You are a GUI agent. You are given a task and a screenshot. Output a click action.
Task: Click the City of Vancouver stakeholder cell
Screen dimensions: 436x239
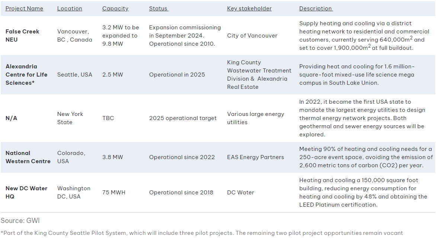pos(252,36)
